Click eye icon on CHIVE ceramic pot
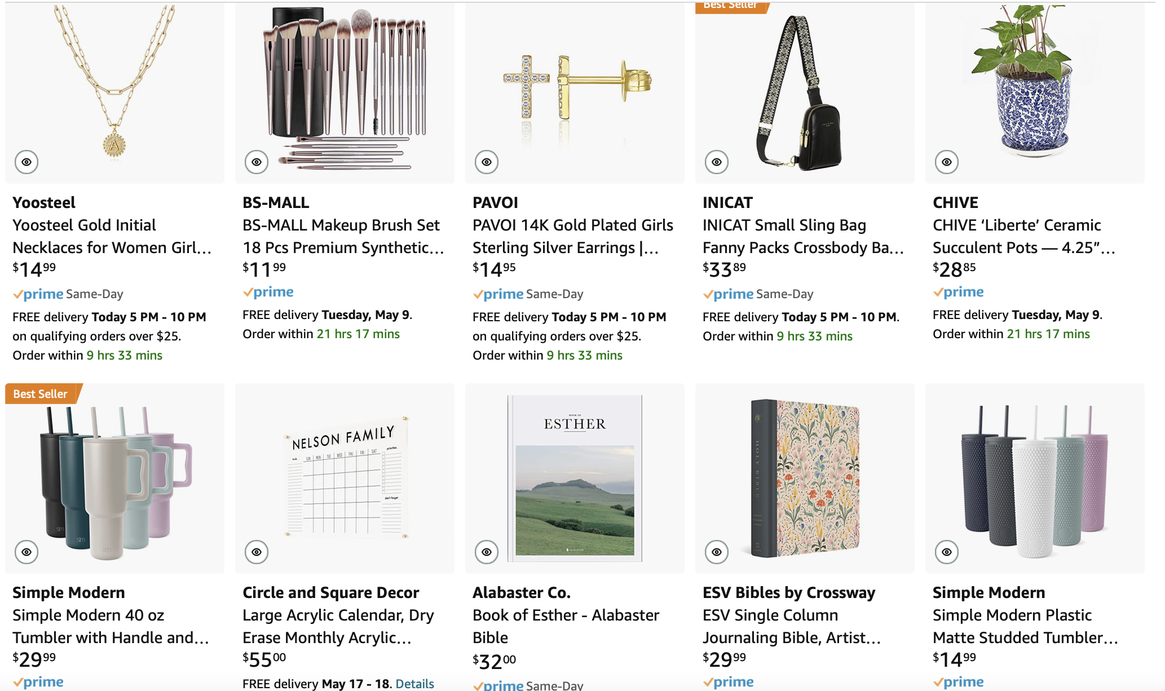1165x691 pixels. 947,162
